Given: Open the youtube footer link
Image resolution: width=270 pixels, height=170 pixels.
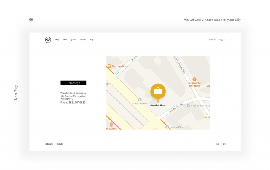Looking at the screenshot, I should point(59,144).
